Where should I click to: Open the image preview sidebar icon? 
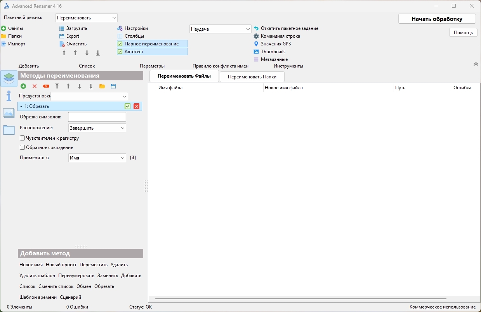(9, 113)
